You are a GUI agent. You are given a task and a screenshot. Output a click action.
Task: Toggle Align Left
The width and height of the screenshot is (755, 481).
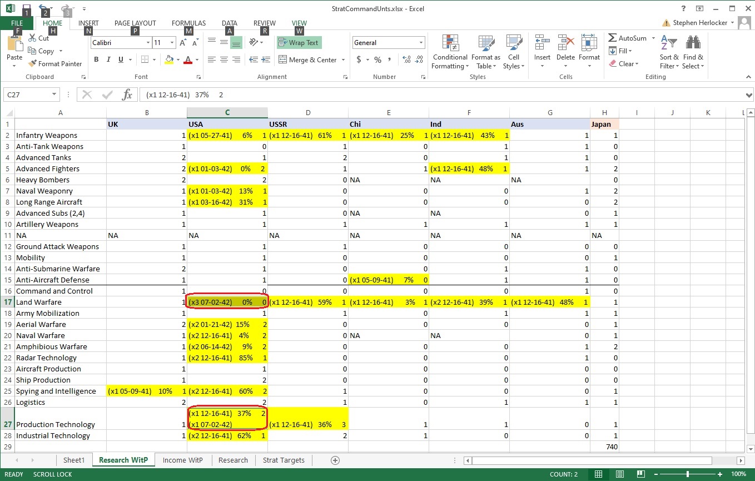(x=212, y=59)
